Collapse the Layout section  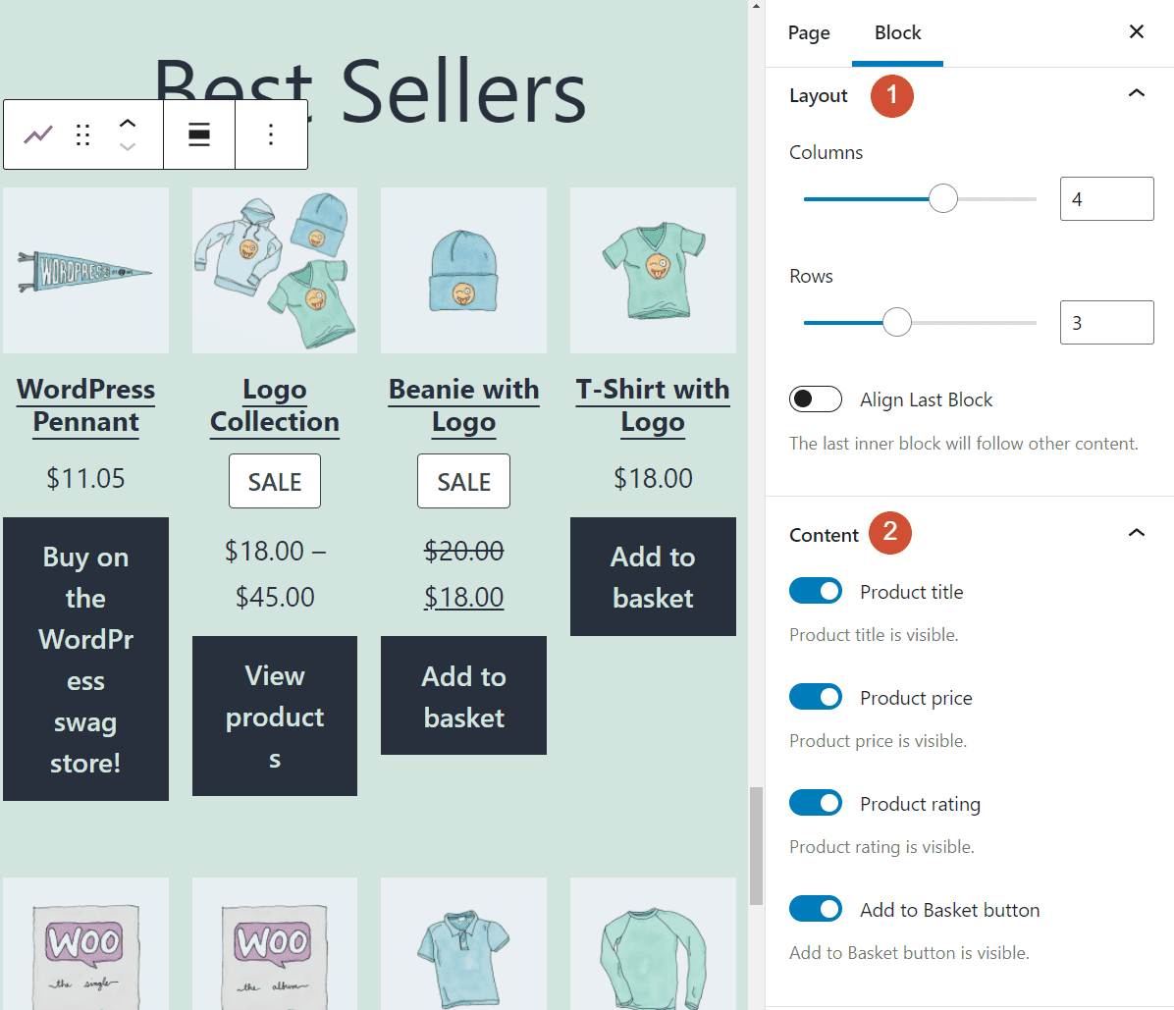pyautogui.click(x=1136, y=93)
